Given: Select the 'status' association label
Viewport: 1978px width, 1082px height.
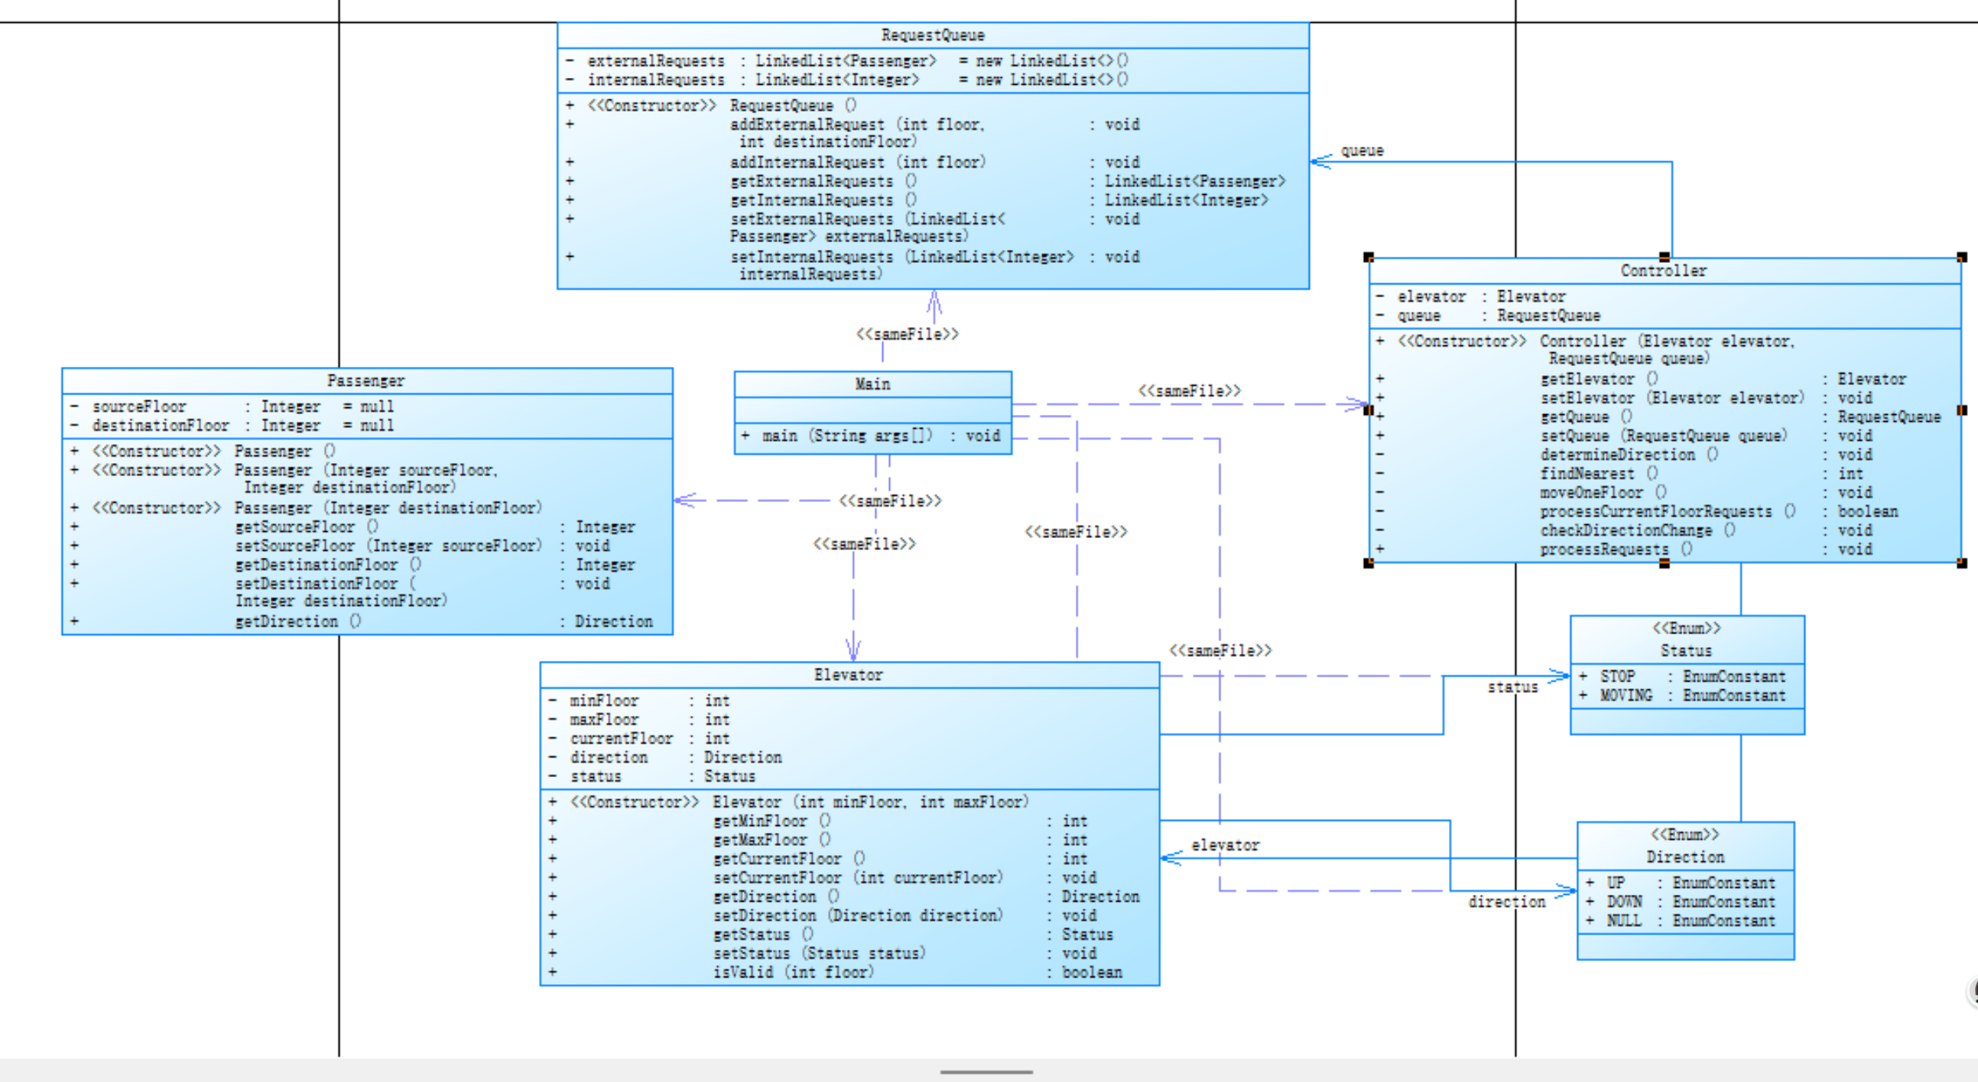Looking at the screenshot, I should point(1512,688).
